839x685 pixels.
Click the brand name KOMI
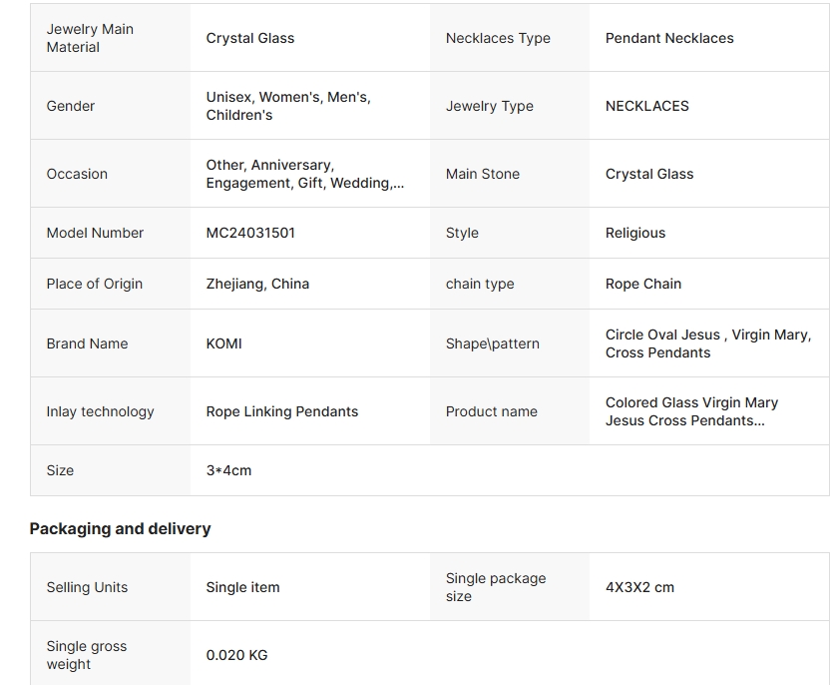point(223,343)
